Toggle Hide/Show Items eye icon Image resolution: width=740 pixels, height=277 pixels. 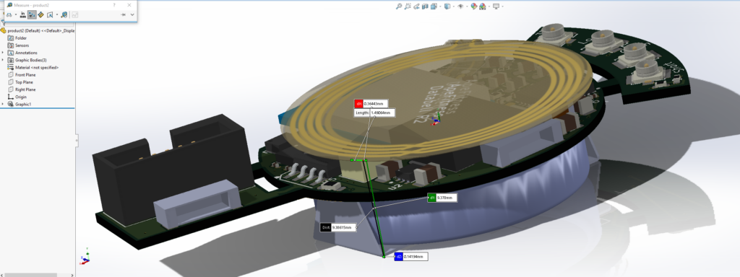tap(460, 6)
